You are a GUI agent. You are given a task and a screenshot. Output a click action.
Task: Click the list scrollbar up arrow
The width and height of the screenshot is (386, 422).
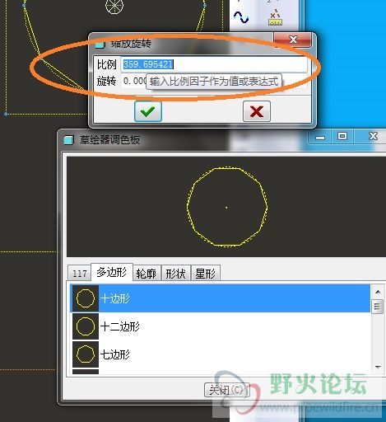[x=378, y=292]
